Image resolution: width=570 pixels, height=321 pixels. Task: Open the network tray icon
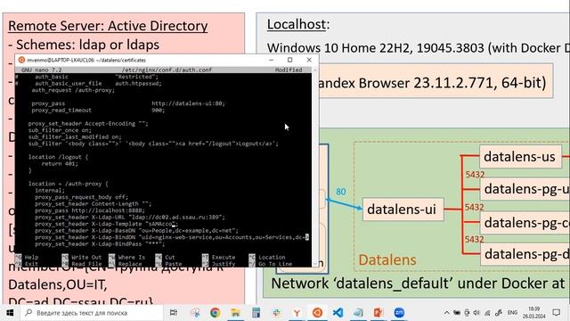(x=487, y=313)
